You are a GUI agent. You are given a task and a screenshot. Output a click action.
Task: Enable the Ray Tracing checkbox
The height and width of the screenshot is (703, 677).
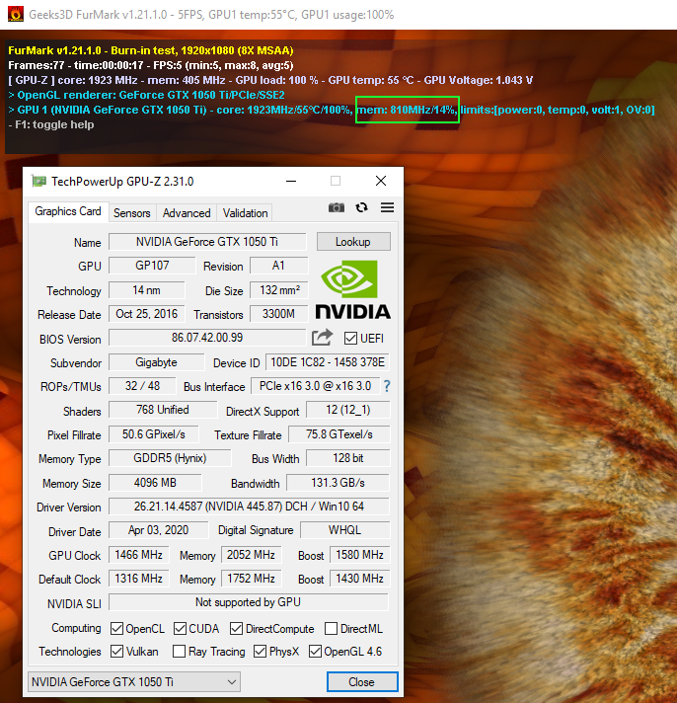(179, 651)
